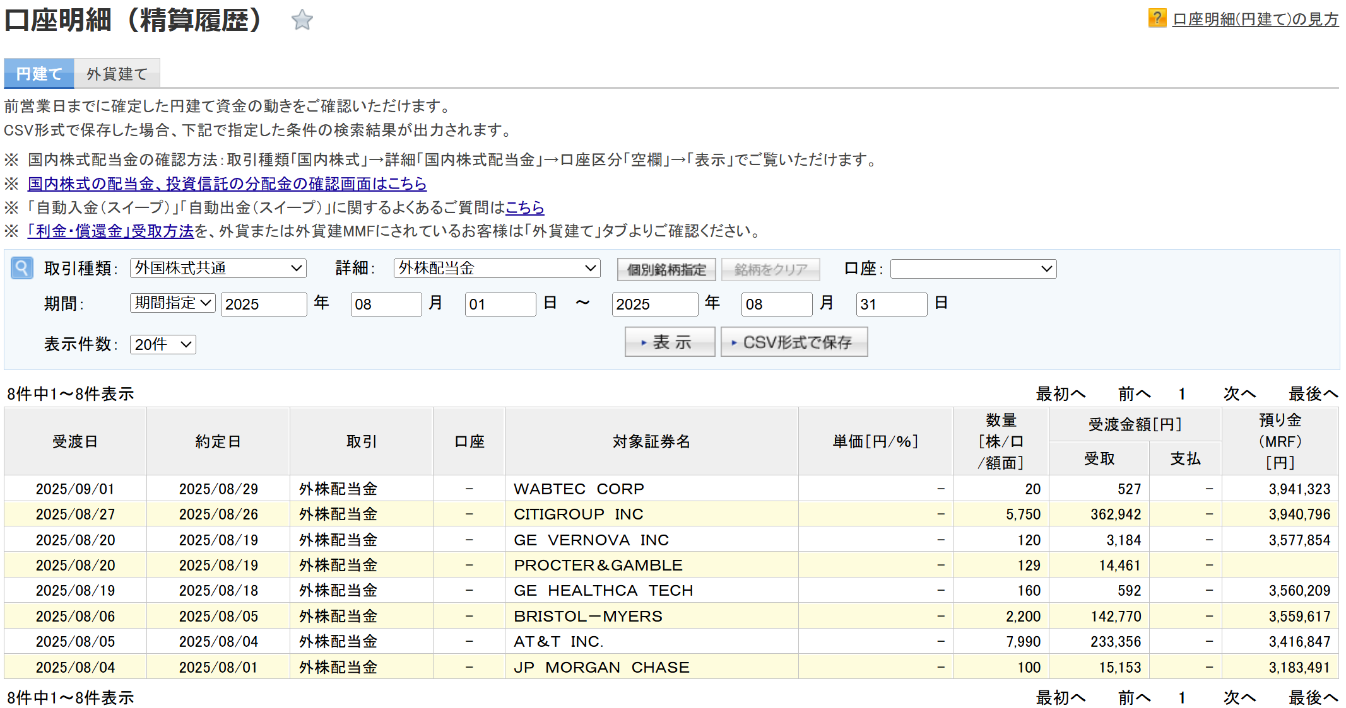Click the balance value 3,941,323
The image size is (1346, 708).
[x=1299, y=489]
